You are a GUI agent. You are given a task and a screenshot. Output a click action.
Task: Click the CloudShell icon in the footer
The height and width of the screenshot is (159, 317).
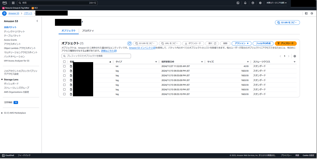pyautogui.click(x=3, y=155)
